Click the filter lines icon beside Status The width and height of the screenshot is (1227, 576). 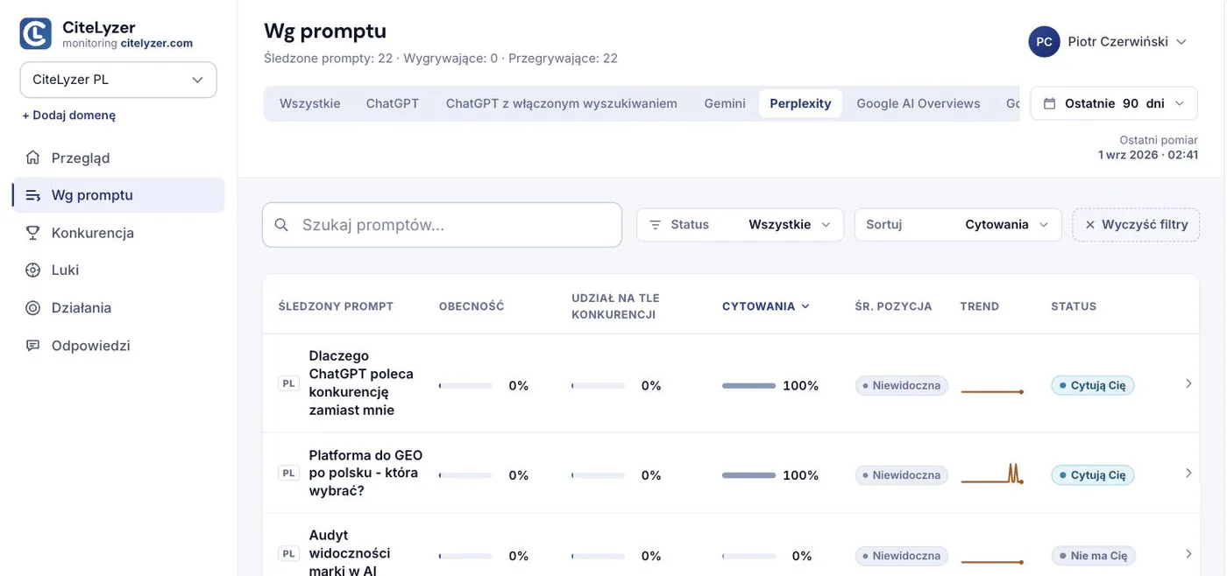coord(655,225)
